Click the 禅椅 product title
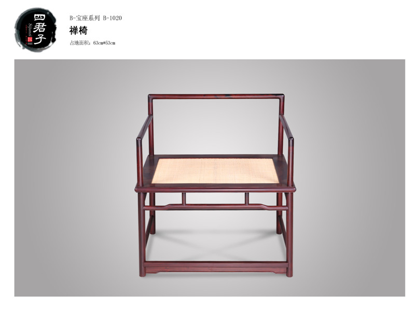This screenshot has height=311, width=415. coord(78,31)
